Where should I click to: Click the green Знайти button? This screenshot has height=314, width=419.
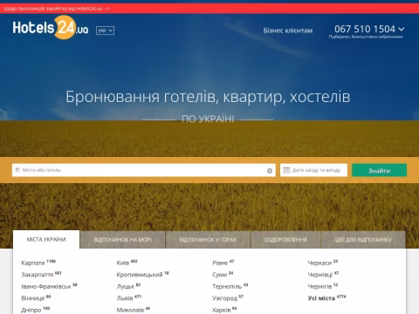click(x=379, y=170)
